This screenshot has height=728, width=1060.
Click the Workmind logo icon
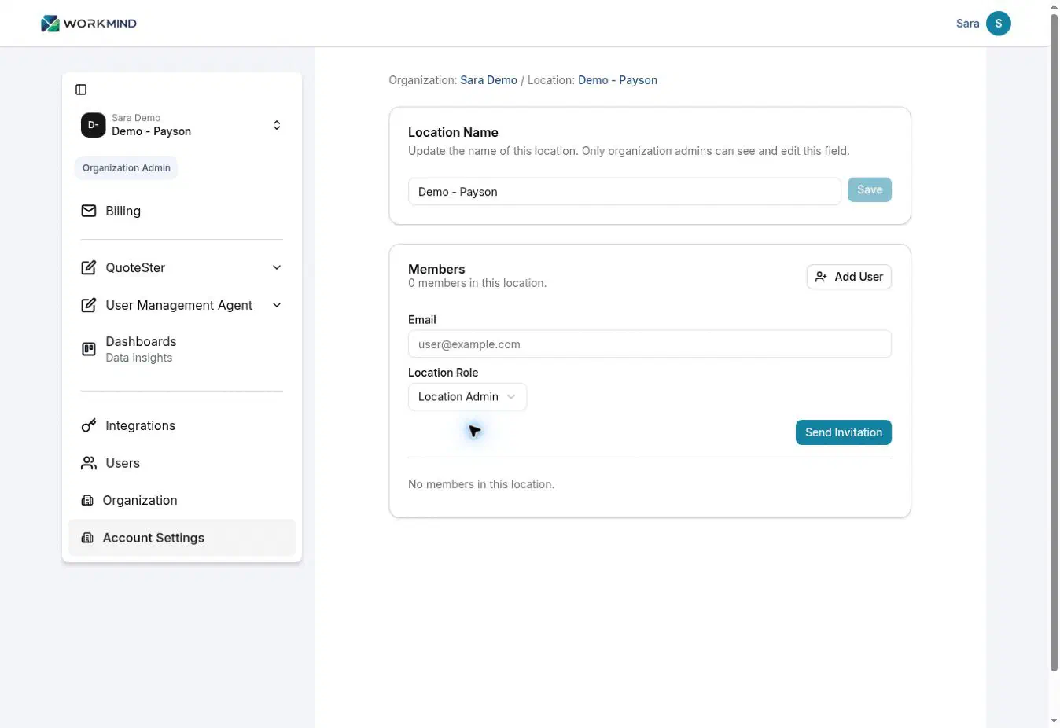pos(50,24)
